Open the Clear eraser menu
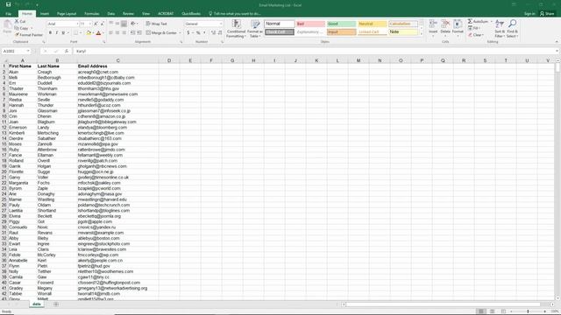Image resolution: width=561 pixels, height=315 pixels. 476,35
